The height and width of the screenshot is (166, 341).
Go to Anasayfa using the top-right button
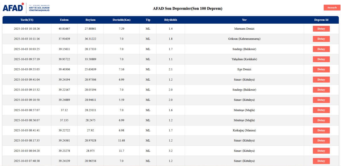tap(332, 8)
